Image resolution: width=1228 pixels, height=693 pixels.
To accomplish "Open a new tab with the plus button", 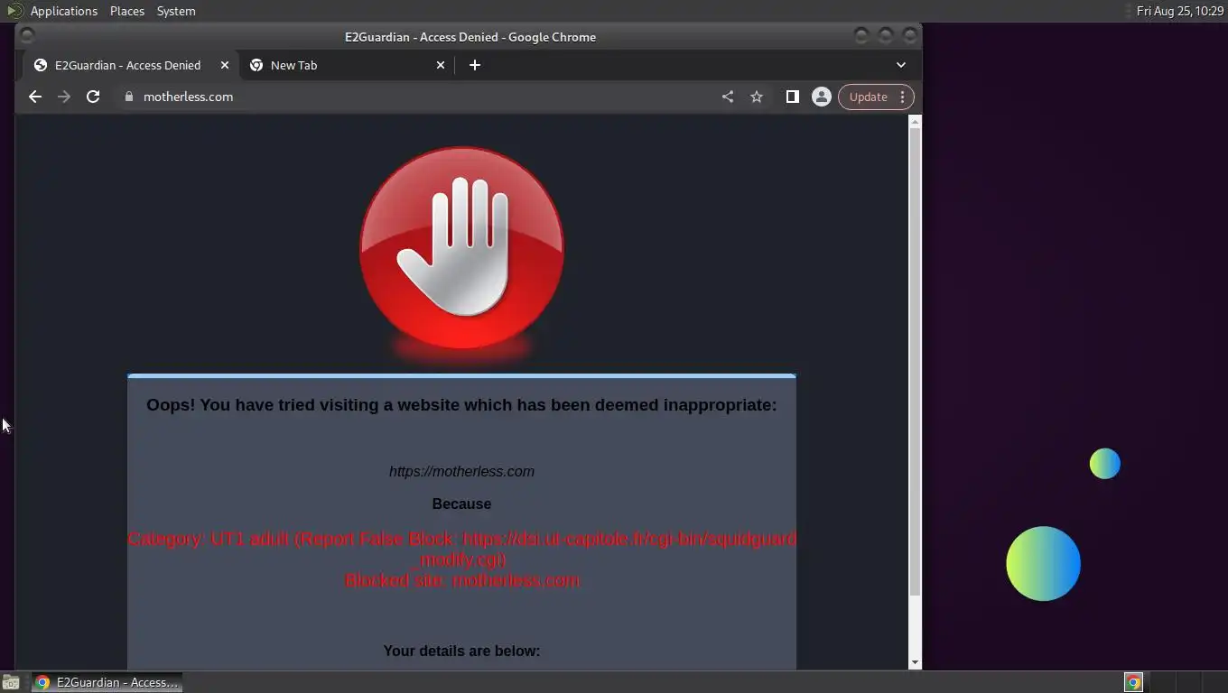I will coord(475,65).
